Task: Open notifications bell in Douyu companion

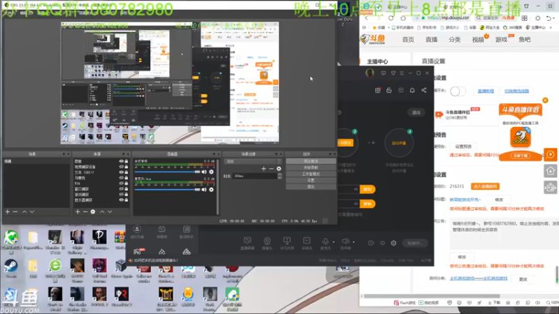Action: [x=412, y=90]
